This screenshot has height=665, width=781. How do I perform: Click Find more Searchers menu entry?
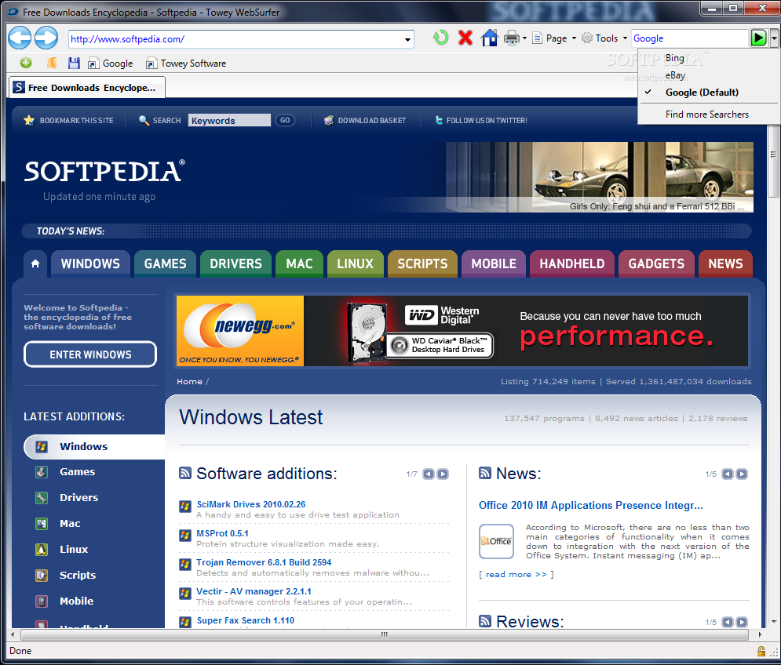coord(706,114)
